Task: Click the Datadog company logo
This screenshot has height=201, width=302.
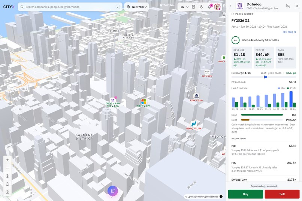Action: click(240, 6)
